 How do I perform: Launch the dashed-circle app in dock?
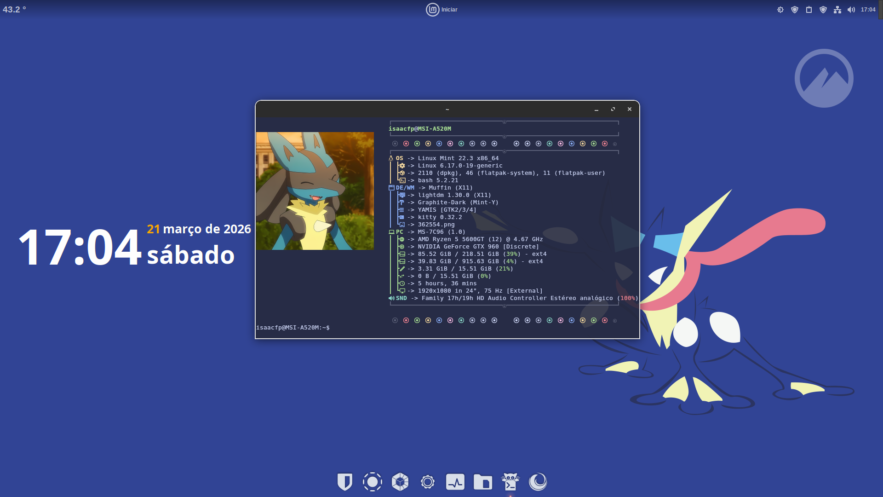[x=373, y=482]
